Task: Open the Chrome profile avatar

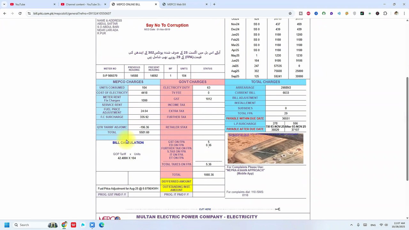Action: pyautogui.click(x=396, y=13)
